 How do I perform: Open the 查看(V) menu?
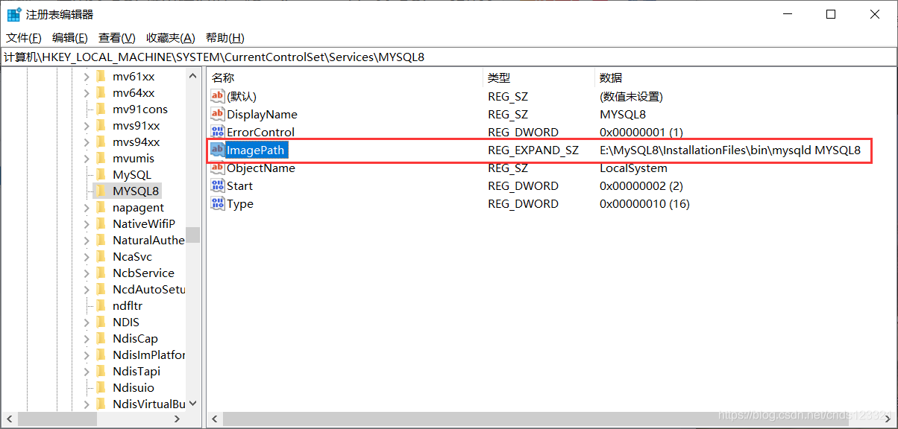point(116,38)
